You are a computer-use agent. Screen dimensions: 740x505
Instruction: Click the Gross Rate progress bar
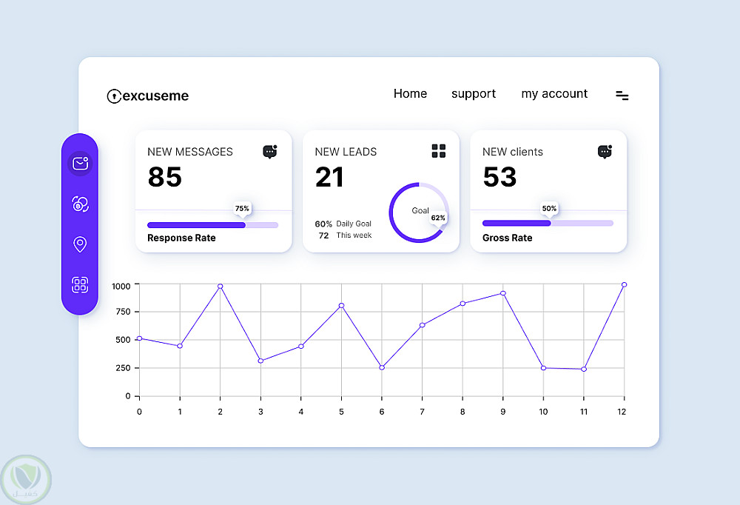coord(548,223)
